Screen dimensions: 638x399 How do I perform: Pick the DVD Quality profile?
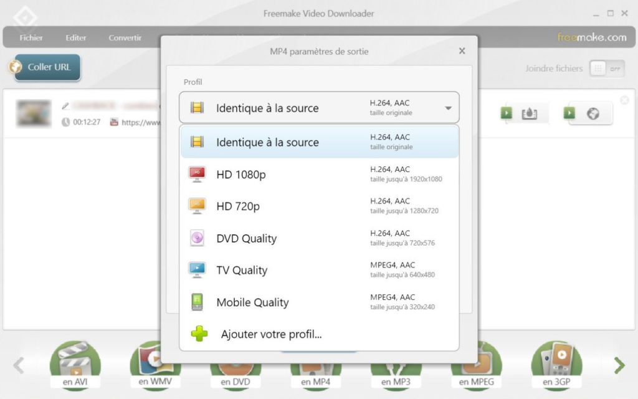click(320, 238)
